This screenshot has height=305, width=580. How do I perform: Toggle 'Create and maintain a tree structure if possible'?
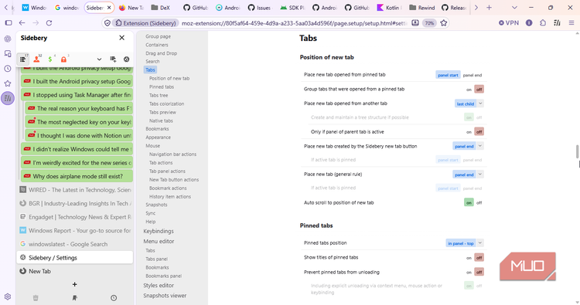474,117
